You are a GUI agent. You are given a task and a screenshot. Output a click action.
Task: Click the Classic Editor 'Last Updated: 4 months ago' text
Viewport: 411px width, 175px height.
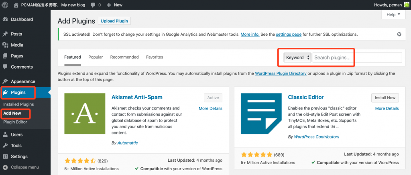click(371, 154)
